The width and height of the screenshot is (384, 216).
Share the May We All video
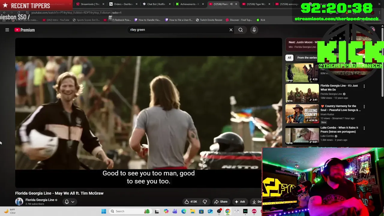(221, 202)
